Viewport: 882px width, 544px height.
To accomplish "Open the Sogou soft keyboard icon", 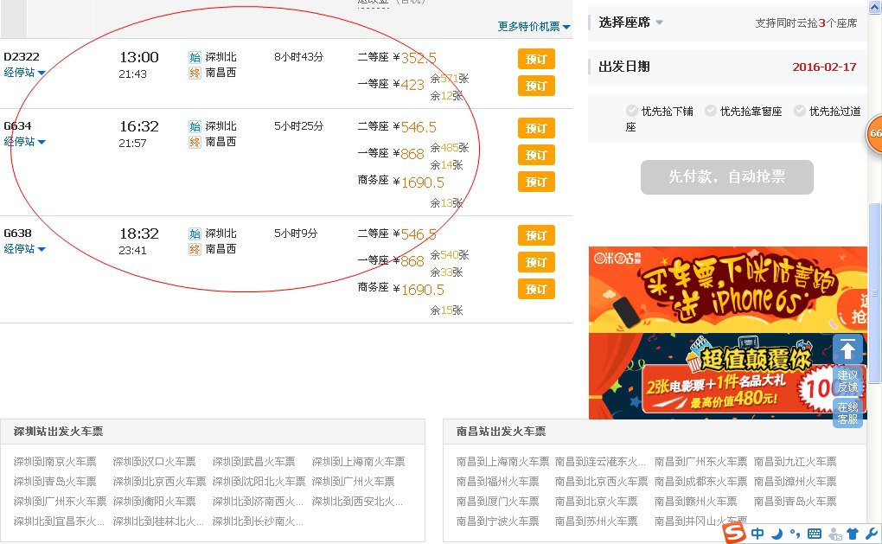I will [814, 534].
